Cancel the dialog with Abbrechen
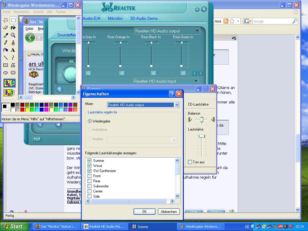The height and width of the screenshot is (231, 308). 169,211
